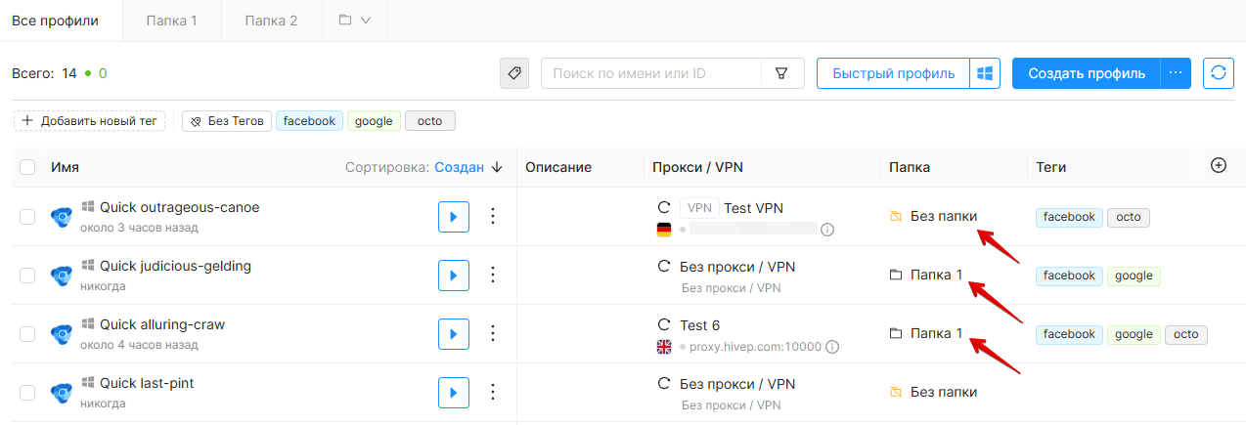This screenshot has width=1246, height=425.
Task: Click the Быстрый профиль button
Action: point(893,73)
